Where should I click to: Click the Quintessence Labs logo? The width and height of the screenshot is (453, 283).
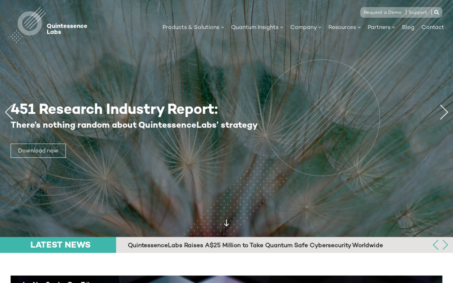click(x=49, y=26)
